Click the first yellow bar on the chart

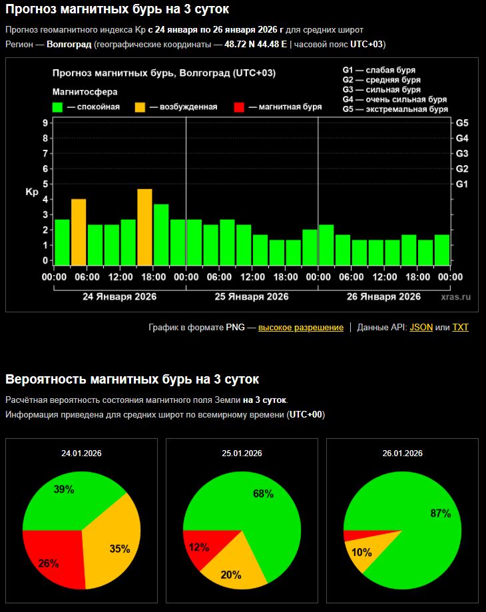[79, 232]
